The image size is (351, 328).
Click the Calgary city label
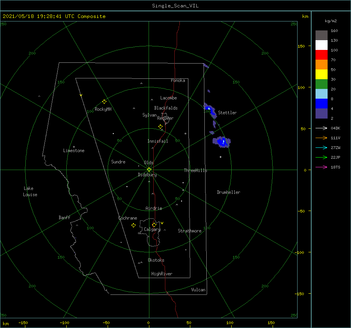(152, 229)
